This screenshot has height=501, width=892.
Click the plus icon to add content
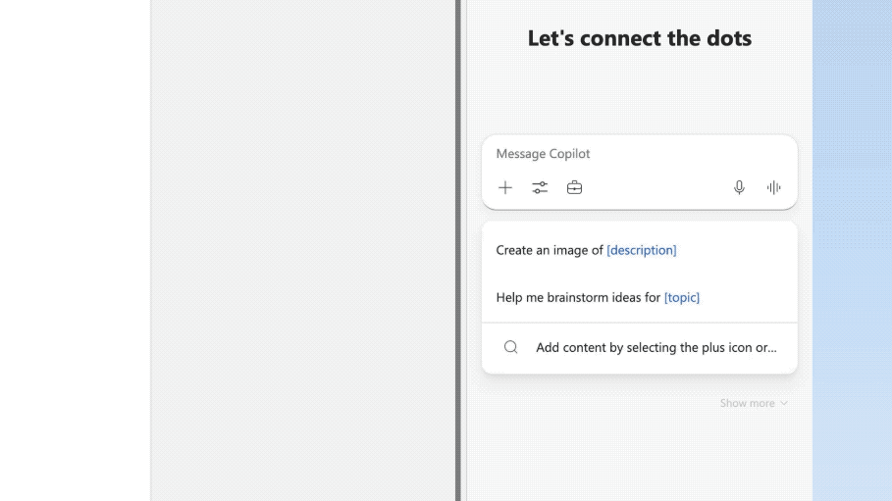(x=505, y=187)
